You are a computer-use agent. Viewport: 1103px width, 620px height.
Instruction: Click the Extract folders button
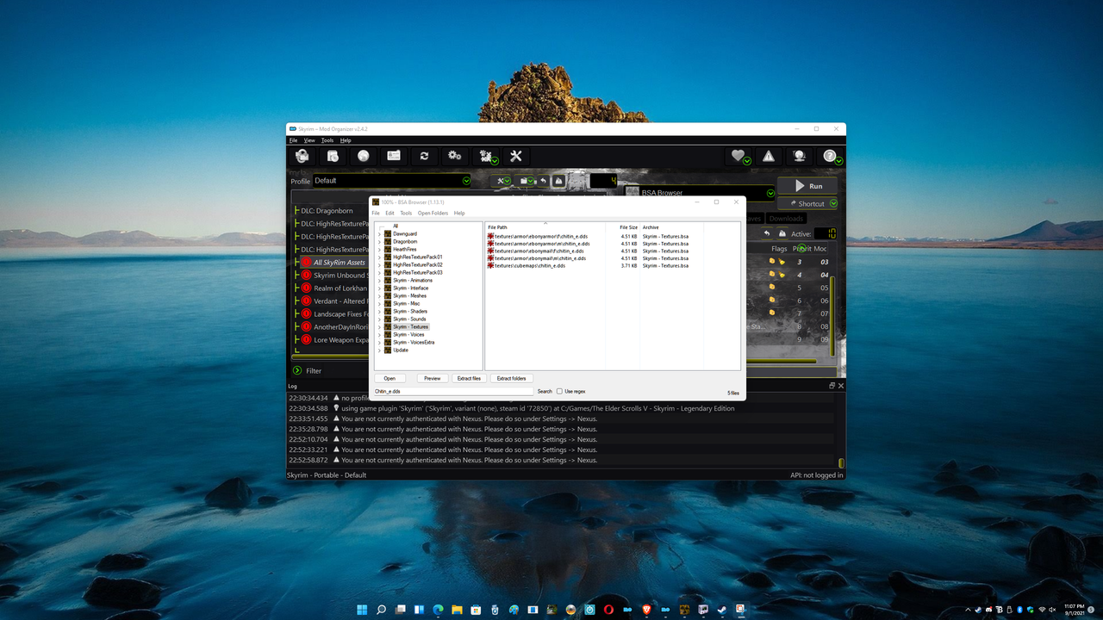[512, 378]
